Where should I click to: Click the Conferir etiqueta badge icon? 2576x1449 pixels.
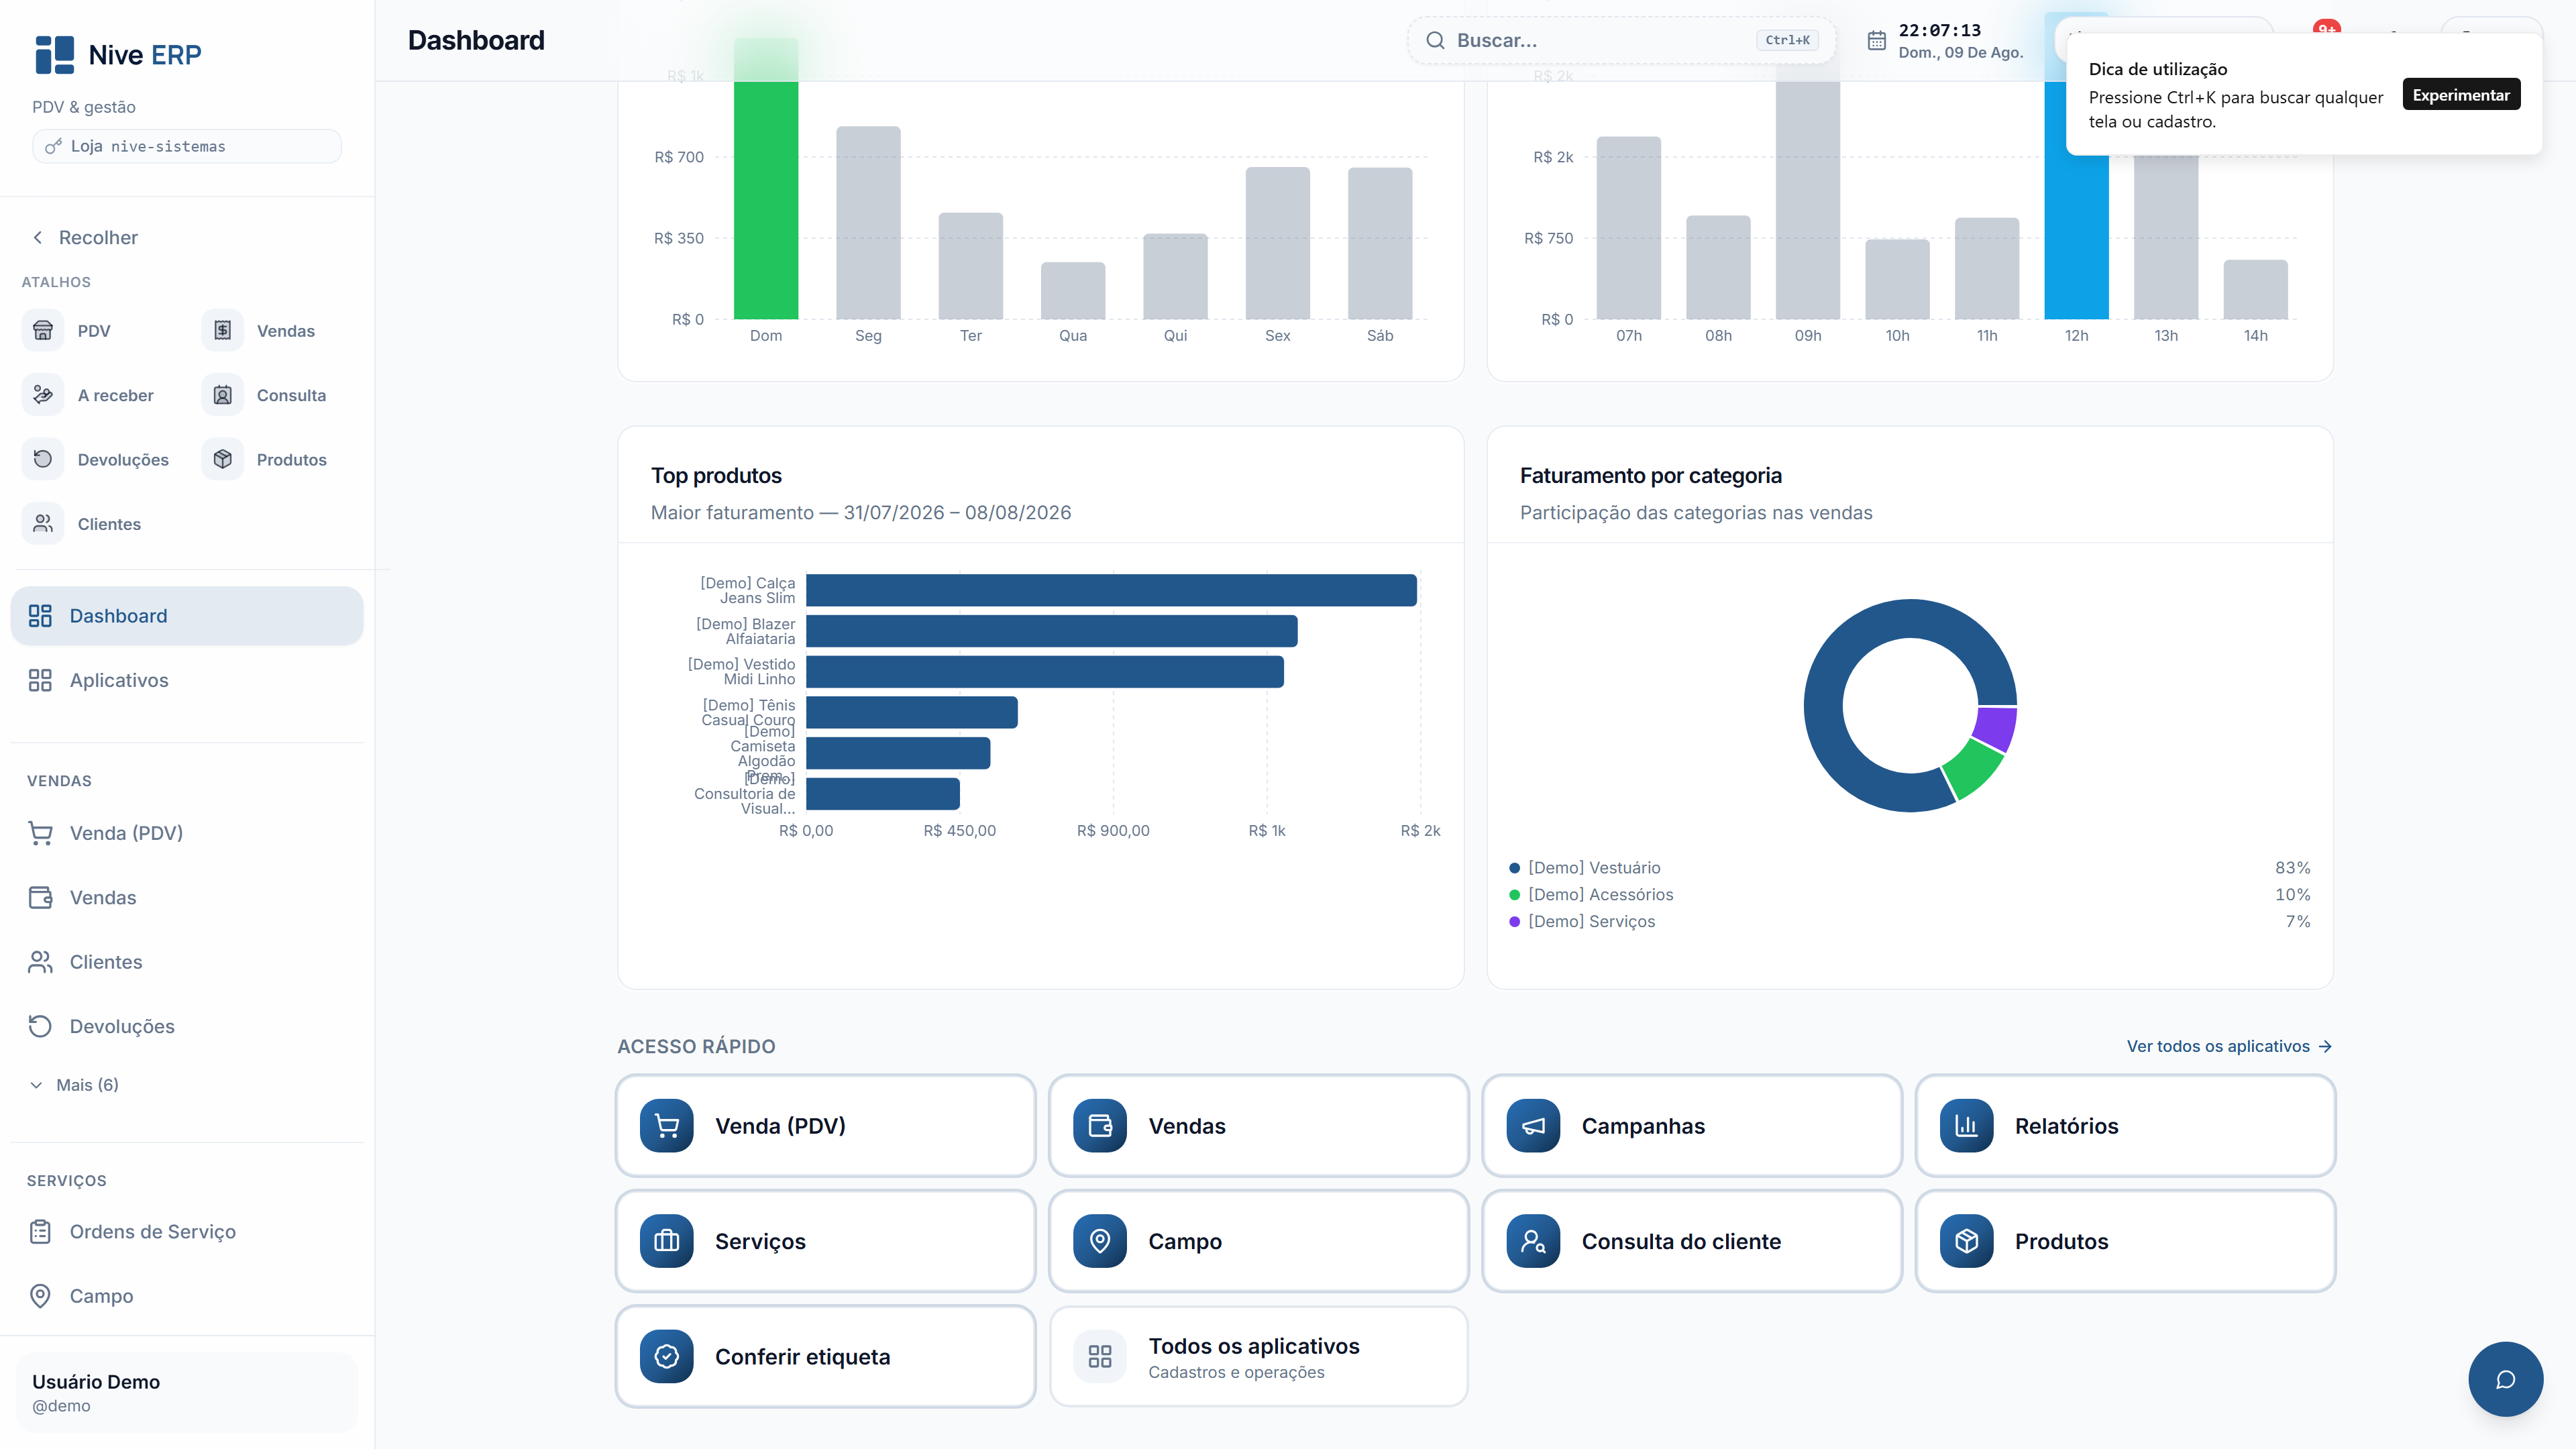[x=666, y=1356]
